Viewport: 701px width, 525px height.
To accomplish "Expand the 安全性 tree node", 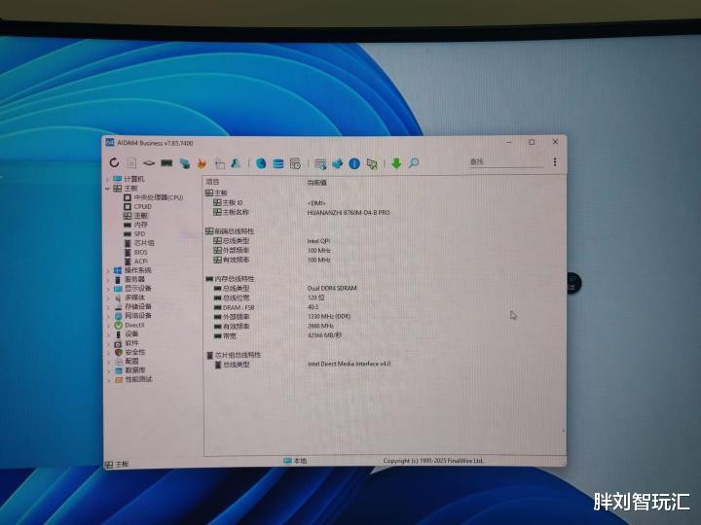I will click(x=108, y=353).
